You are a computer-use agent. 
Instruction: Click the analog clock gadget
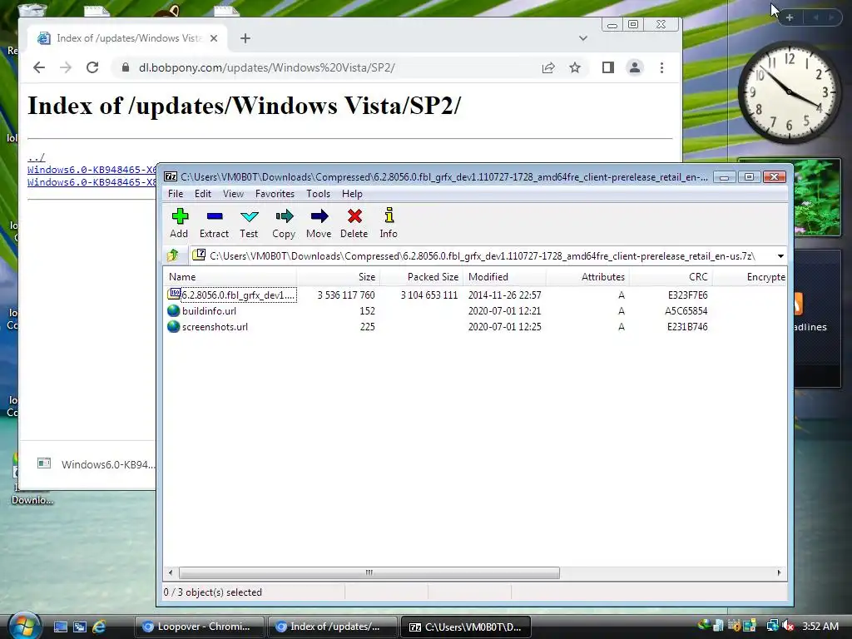click(790, 92)
